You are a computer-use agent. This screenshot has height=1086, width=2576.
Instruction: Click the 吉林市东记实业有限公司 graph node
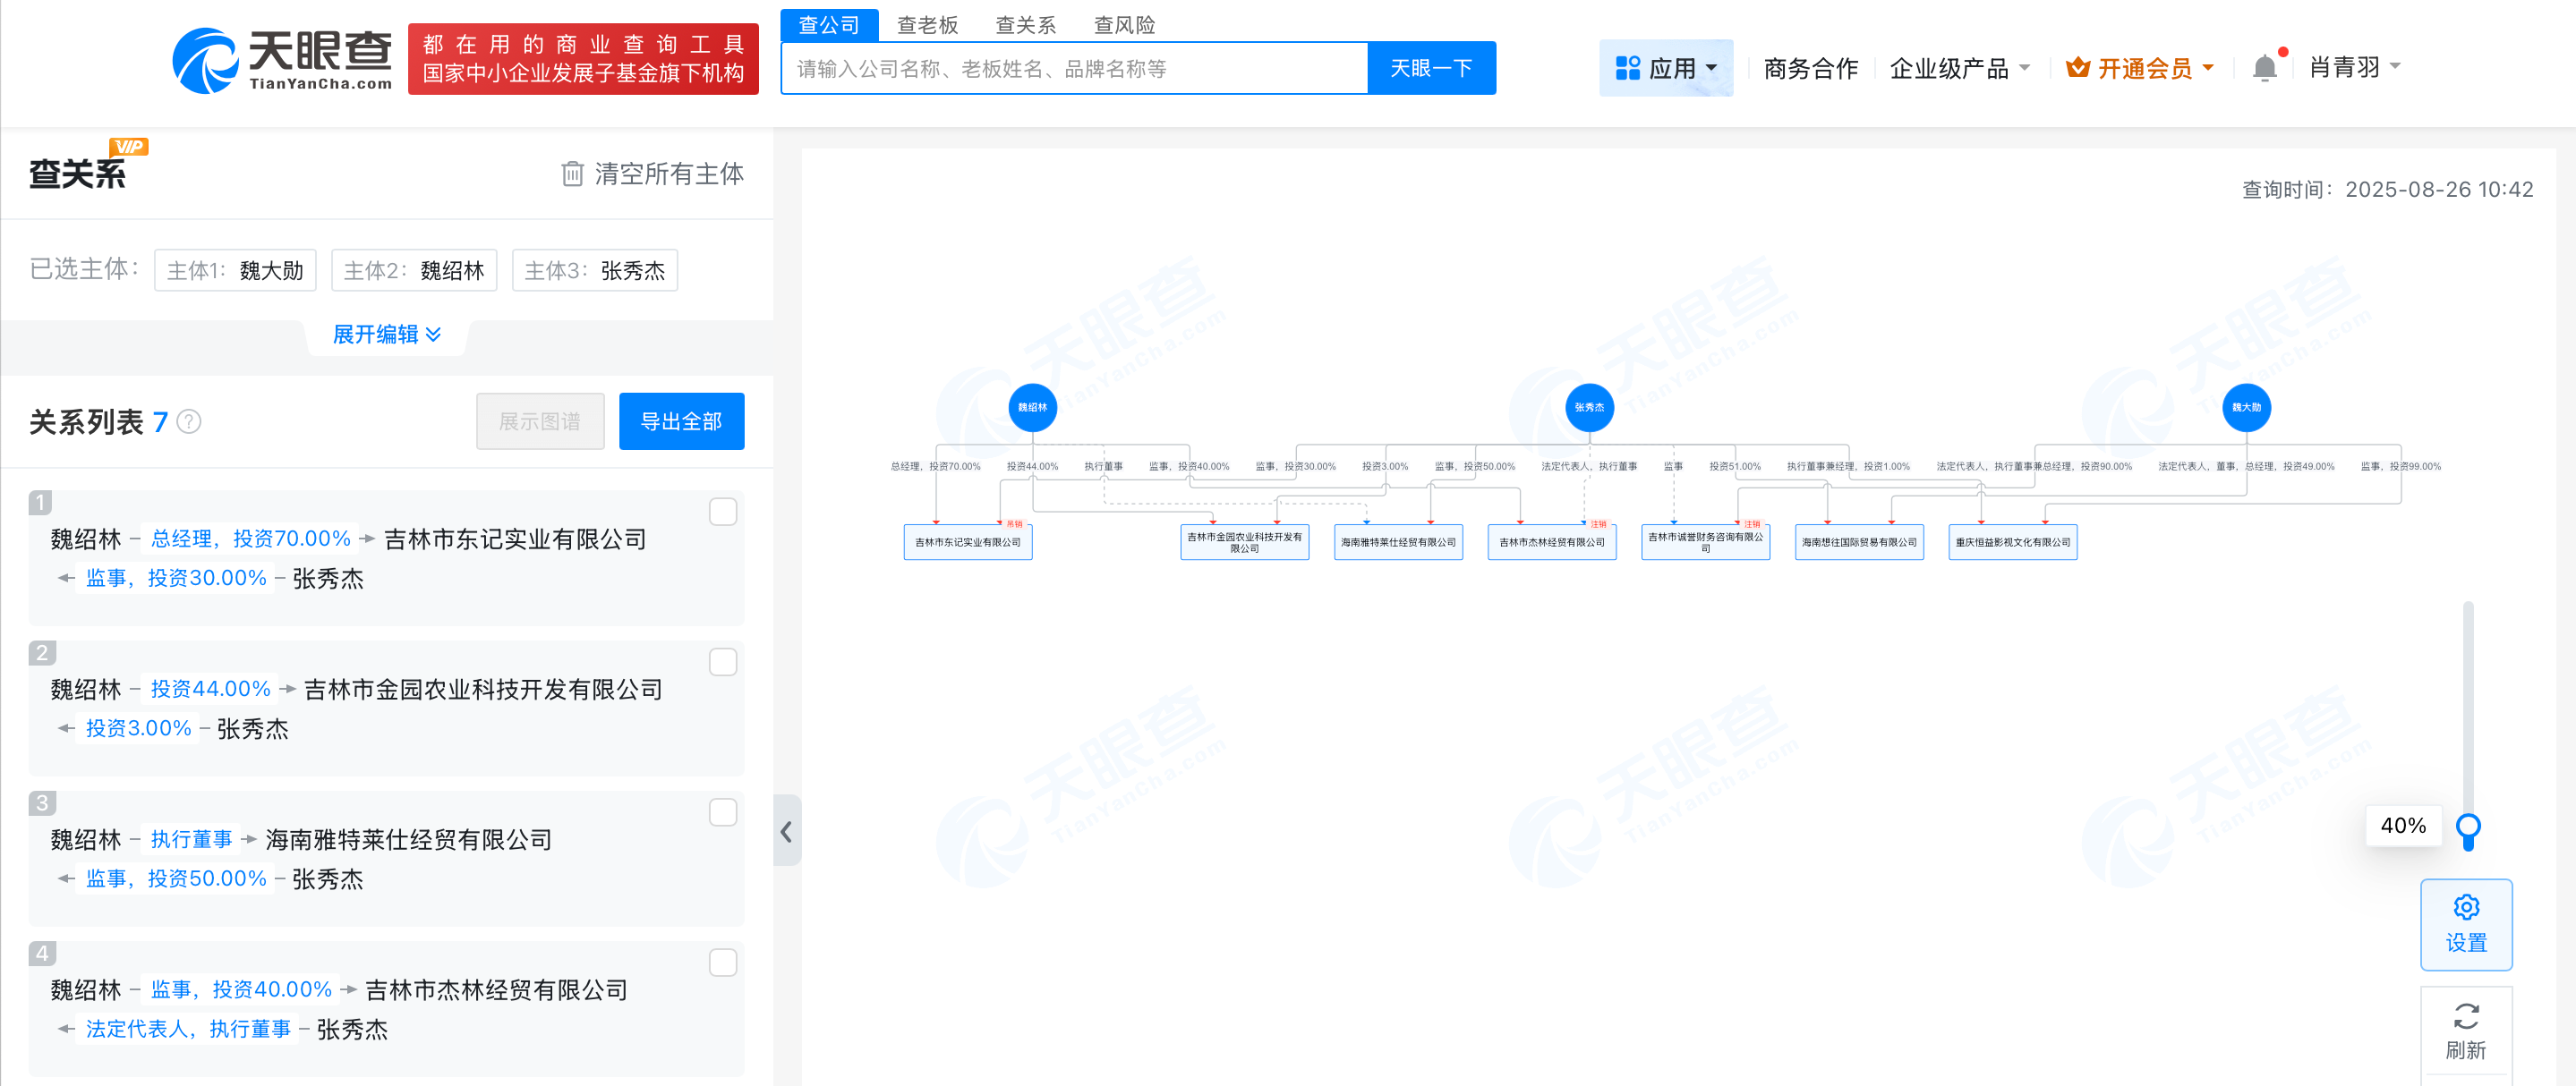(966, 541)
